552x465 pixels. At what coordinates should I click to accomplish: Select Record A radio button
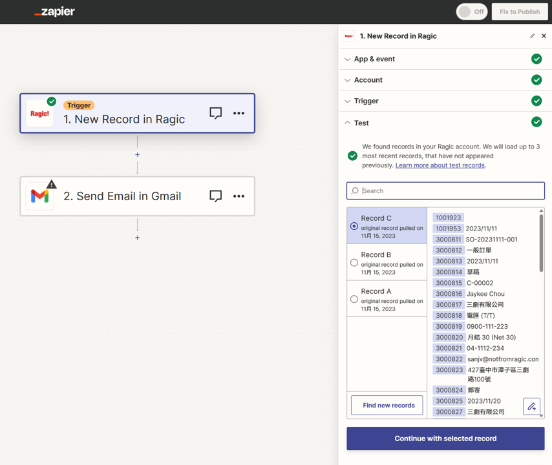click(x=354, y=299)
